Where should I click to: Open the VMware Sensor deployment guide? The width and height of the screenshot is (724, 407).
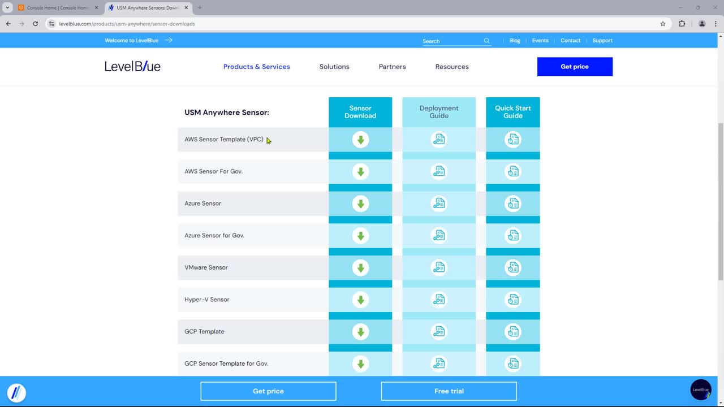[x=439, y=267]
